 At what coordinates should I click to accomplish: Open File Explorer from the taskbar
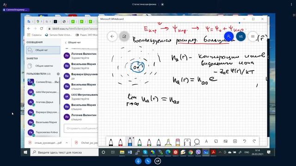pos(122,152)
